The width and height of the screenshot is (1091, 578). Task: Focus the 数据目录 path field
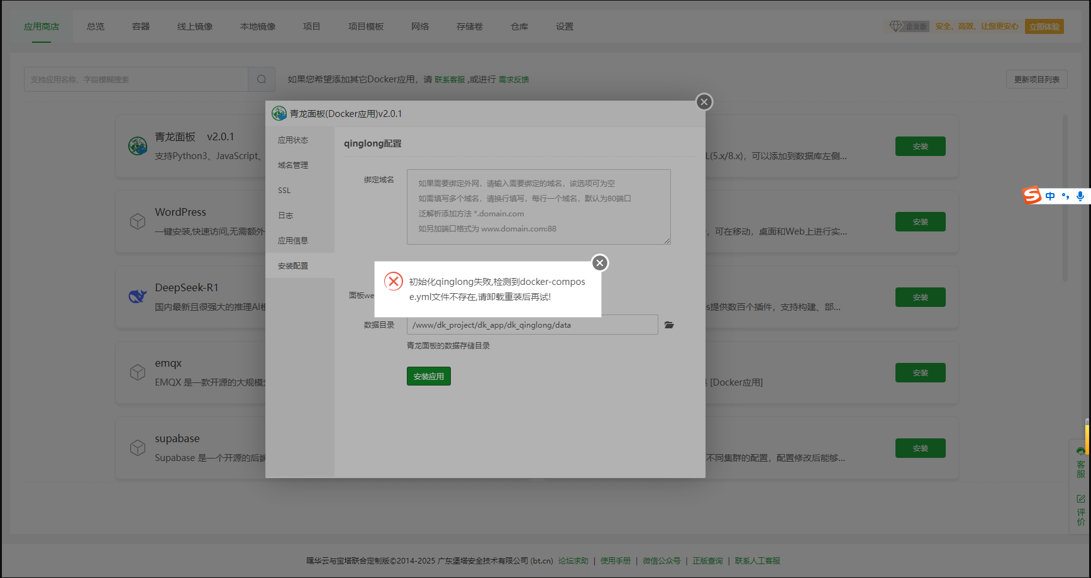pyautogui.click(x=533, y=325)
